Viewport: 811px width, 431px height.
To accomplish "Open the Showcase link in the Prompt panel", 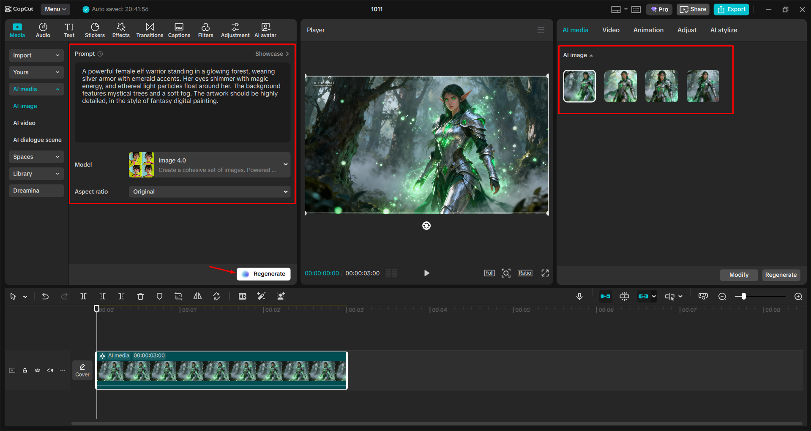I will tap(272, 54).
